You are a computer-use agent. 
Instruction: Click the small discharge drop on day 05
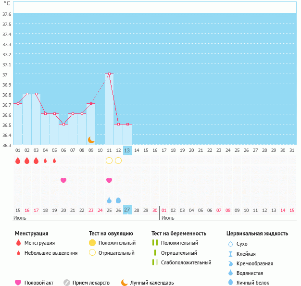(54, 161)
